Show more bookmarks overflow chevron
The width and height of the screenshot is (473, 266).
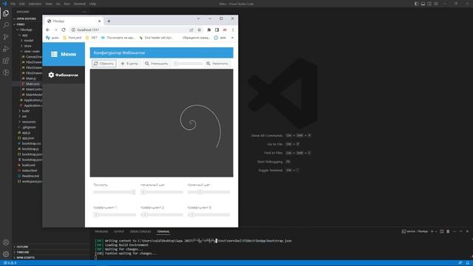tap(232, 38)
